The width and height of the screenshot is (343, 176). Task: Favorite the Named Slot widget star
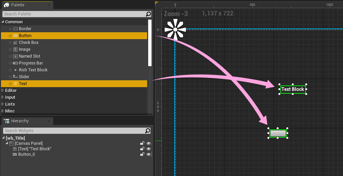(x=10, y=56)
